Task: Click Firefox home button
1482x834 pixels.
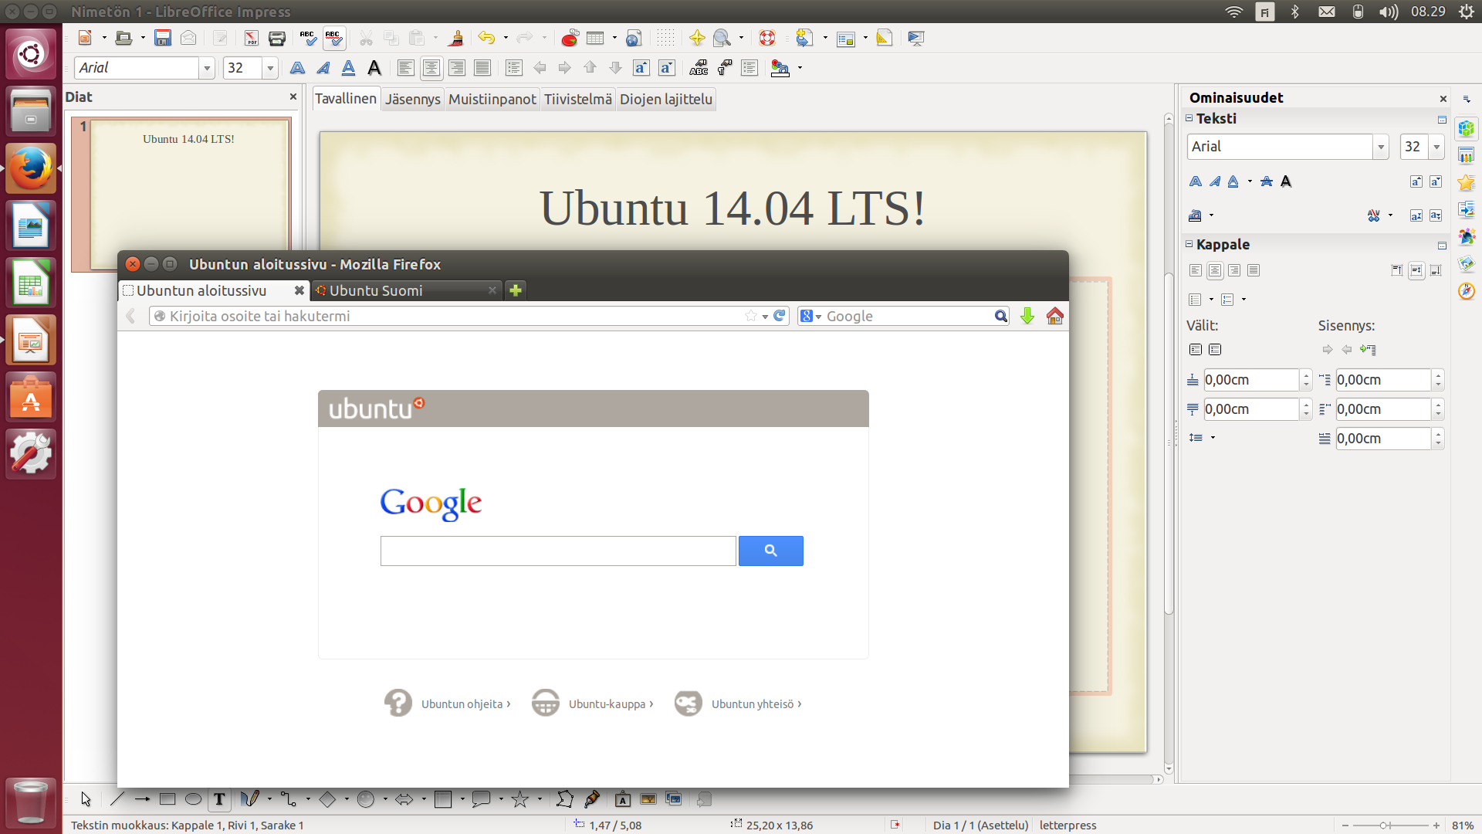Action: pos(1054,316)
